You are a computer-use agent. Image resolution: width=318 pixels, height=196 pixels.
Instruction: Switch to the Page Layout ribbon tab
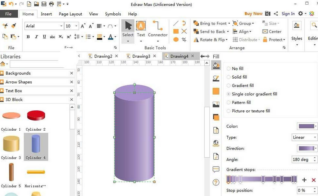[x=70, y=14]
